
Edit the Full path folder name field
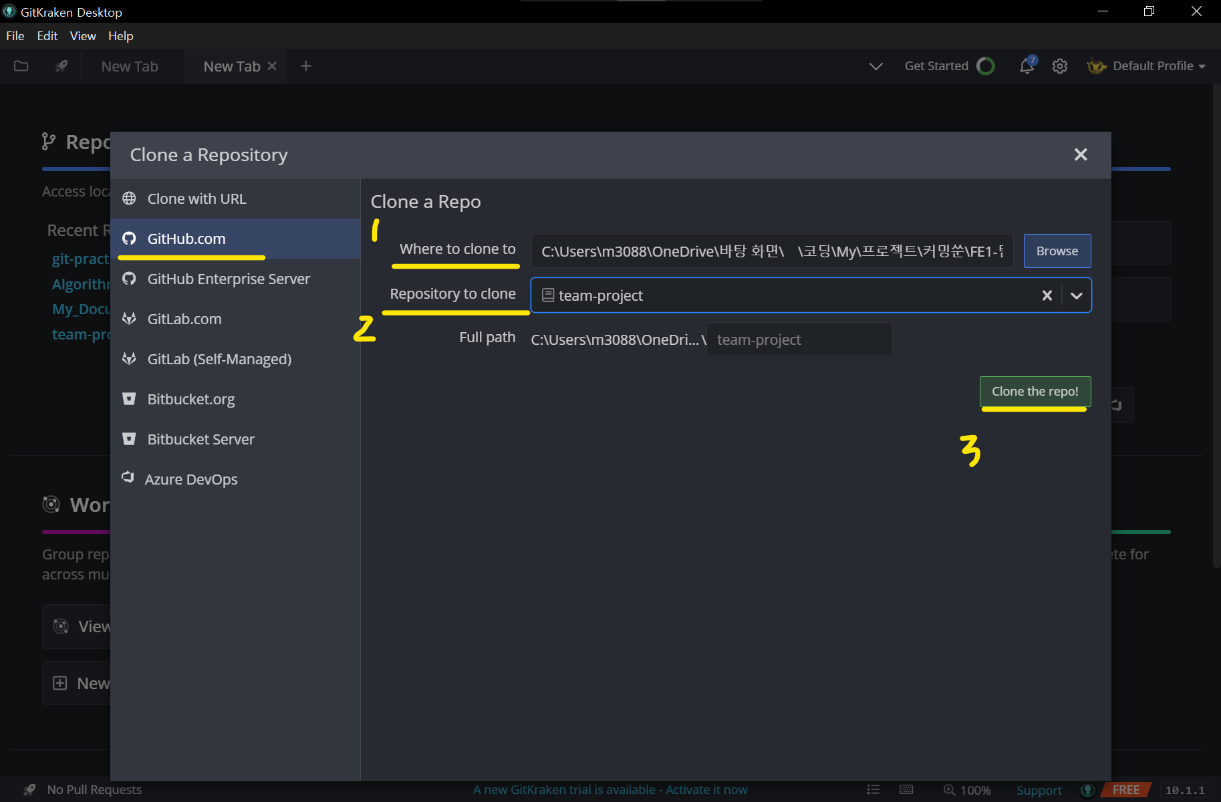[799, 340]
